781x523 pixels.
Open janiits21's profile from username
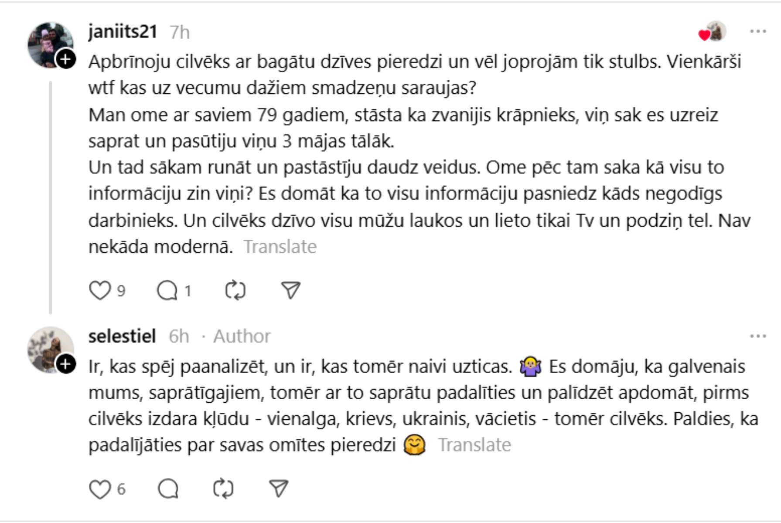[x=123, y=31]
